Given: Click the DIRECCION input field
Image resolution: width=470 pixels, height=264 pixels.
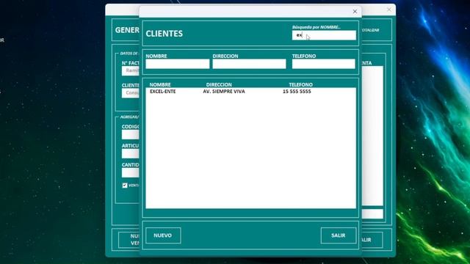Looking at the screenshot, I should (x=249, y=64).
